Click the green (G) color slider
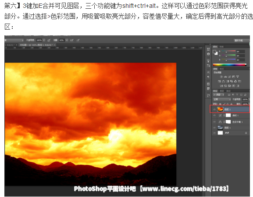Viewport: 253px width, 197px height. point(228,55)
